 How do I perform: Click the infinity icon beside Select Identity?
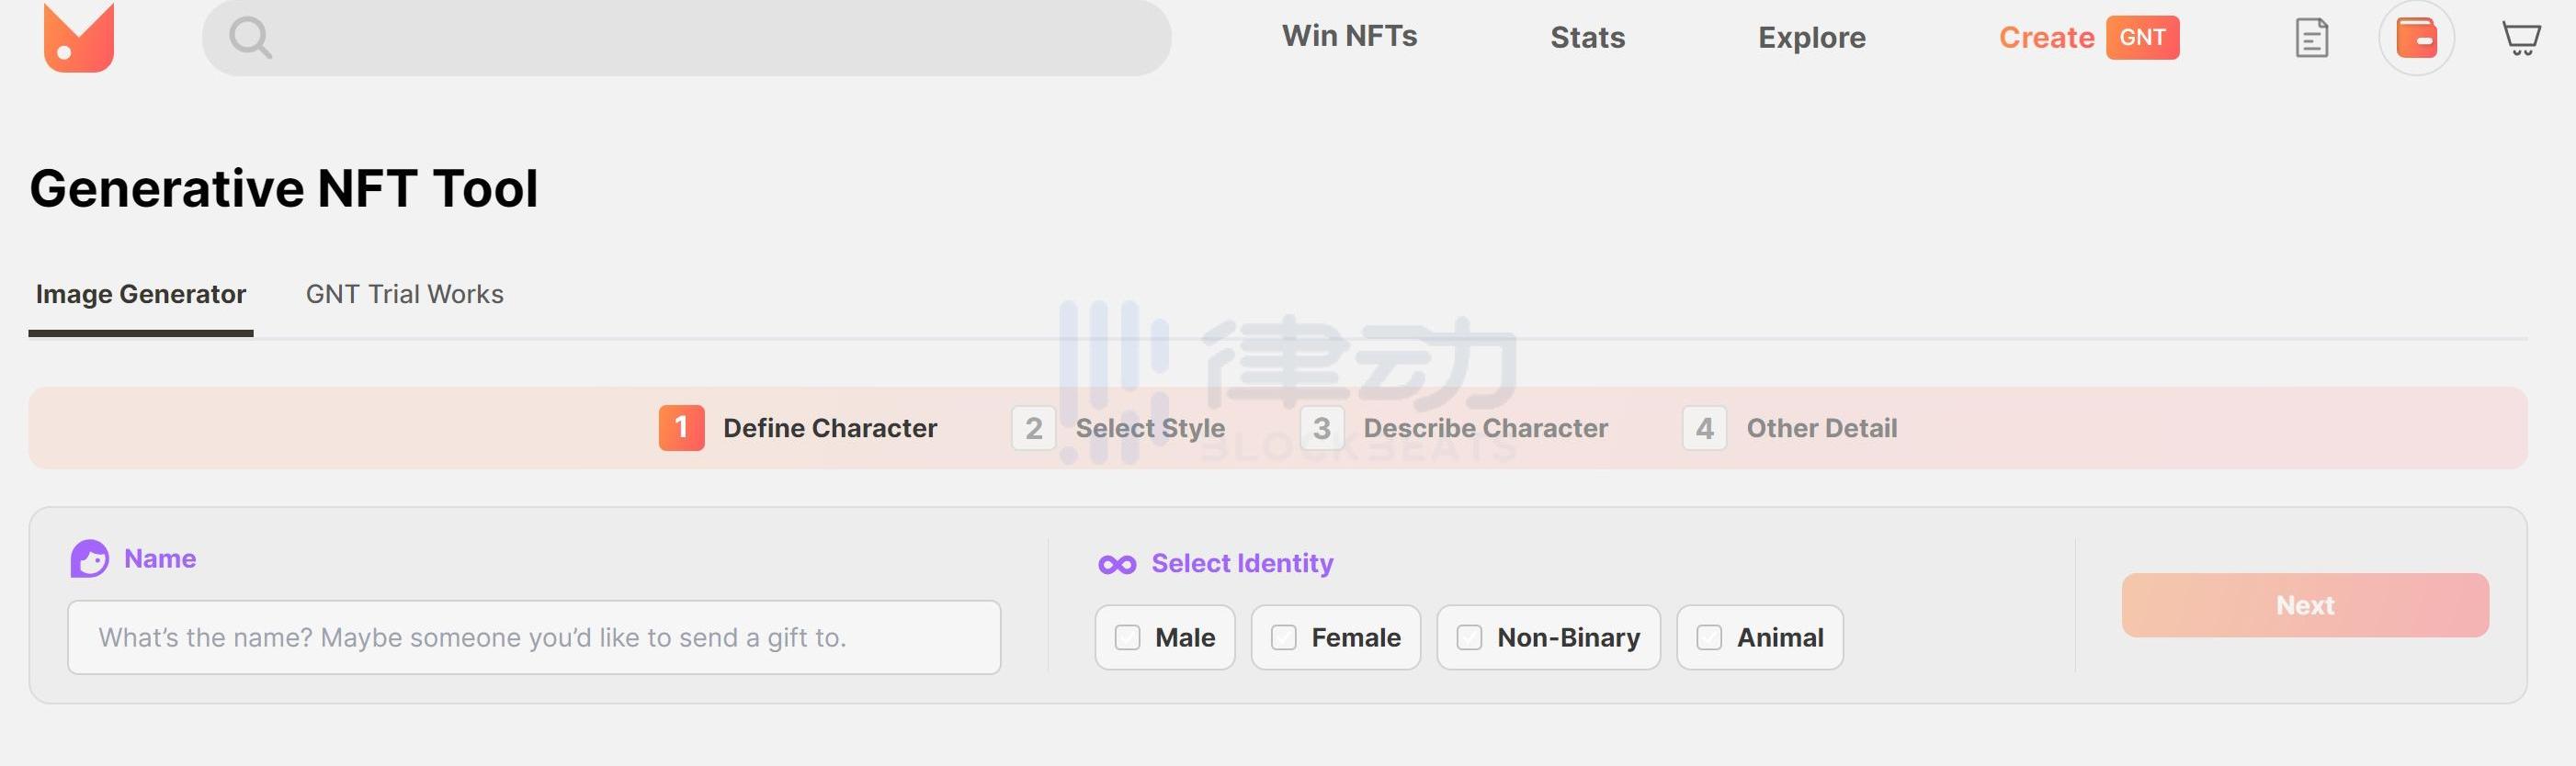pyautogui.click(x=1117, y=565)
